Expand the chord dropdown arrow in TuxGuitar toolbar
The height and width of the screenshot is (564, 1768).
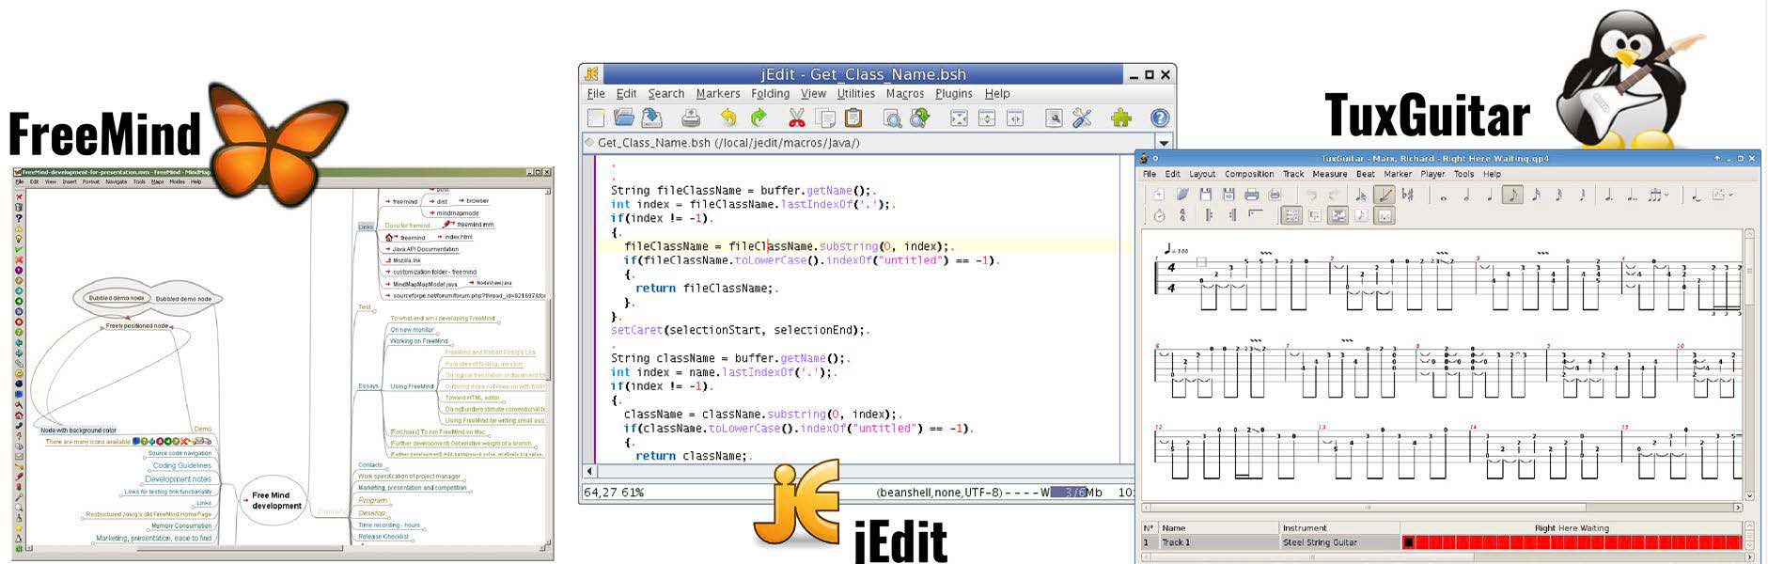click(1732, 196)
